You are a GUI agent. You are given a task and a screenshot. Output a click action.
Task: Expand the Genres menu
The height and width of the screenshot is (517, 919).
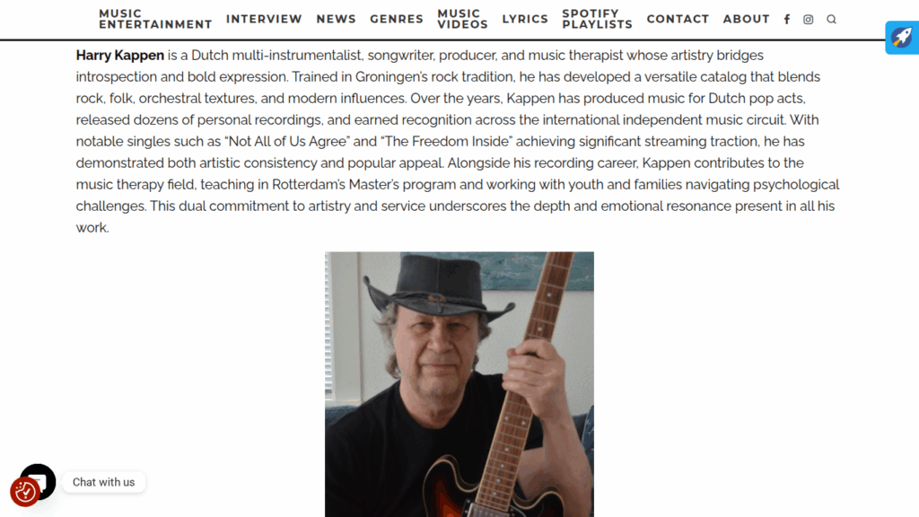tap(396, 20)
